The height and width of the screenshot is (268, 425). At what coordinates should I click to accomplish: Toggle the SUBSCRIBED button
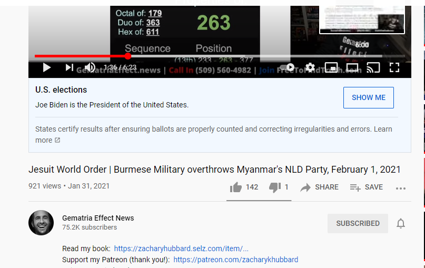click(x=358, y=223)
